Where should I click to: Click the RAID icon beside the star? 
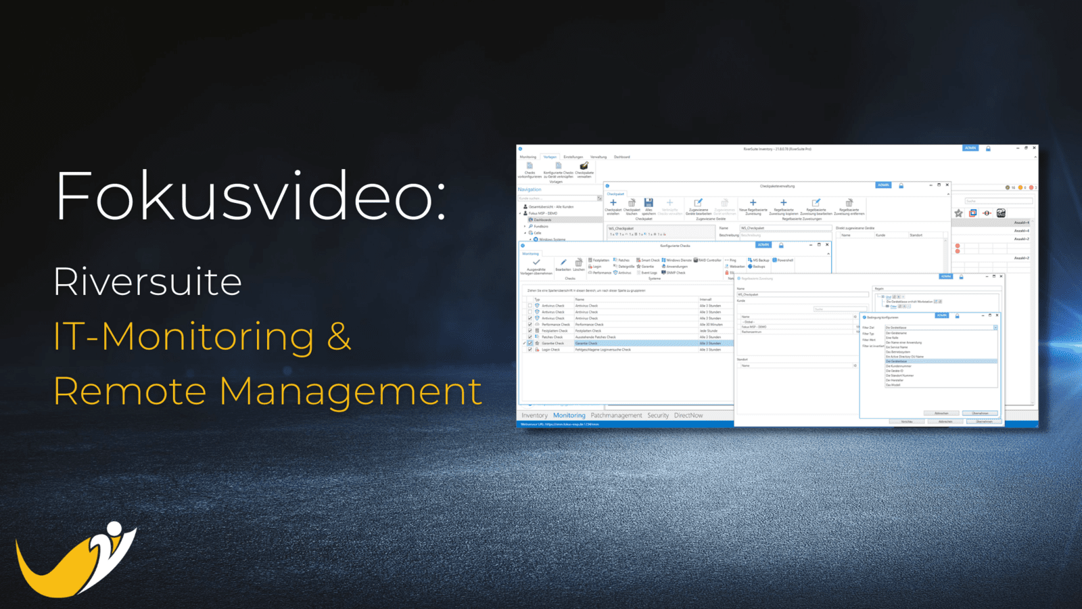1001,213
